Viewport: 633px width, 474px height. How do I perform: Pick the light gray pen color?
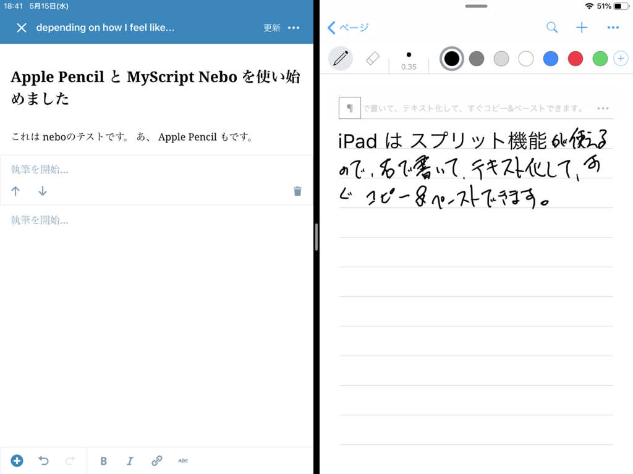[501, 59]
